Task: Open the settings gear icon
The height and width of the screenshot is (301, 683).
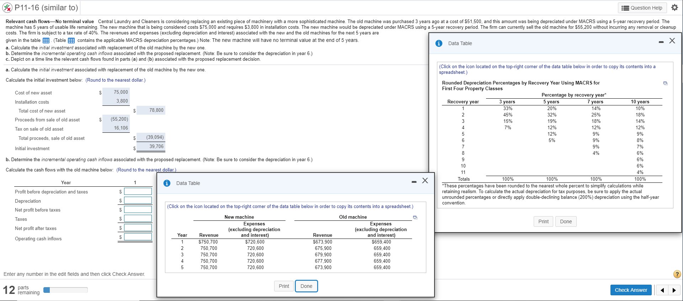Action: [x=674, y=7]
